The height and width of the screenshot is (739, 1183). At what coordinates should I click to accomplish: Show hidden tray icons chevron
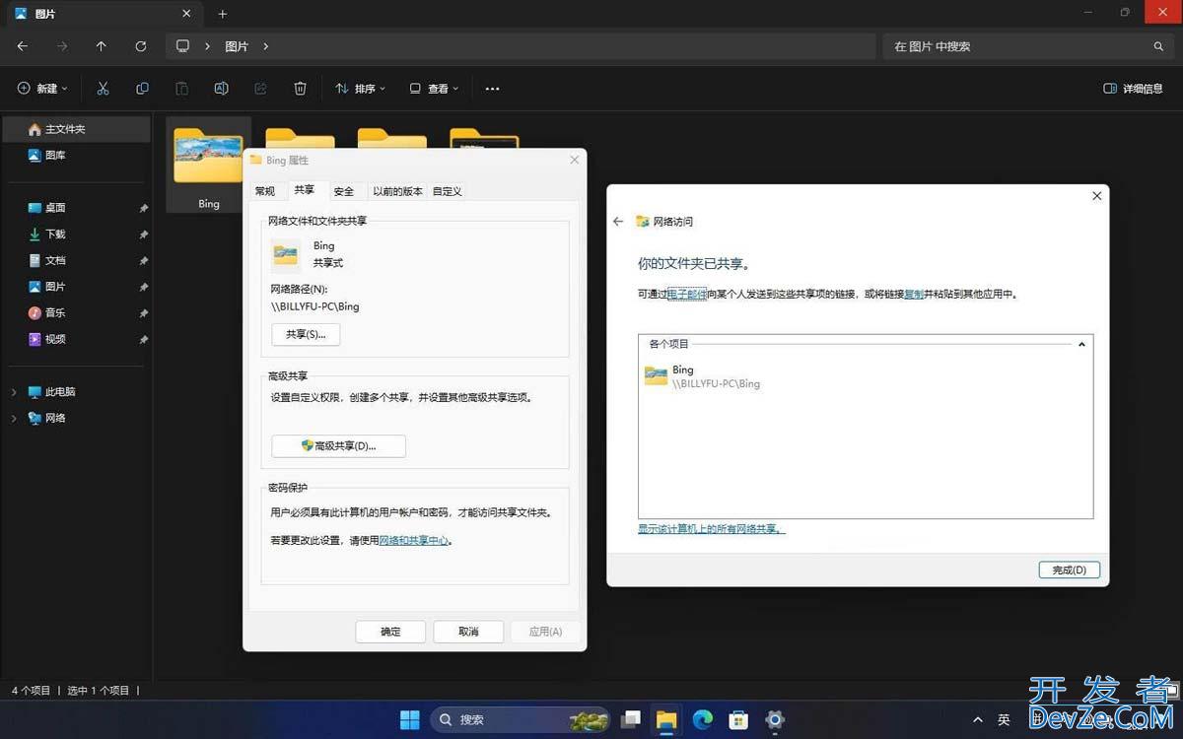tap(978, 720)
